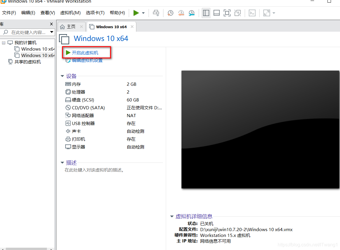Click the black VM screen preview thumbnail
Screen dimensions: 340x250
(260, 129)
